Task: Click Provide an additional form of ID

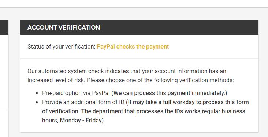Action: [x=83, y=102]
